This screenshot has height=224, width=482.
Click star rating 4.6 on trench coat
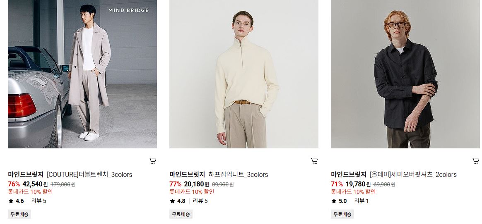16,201
